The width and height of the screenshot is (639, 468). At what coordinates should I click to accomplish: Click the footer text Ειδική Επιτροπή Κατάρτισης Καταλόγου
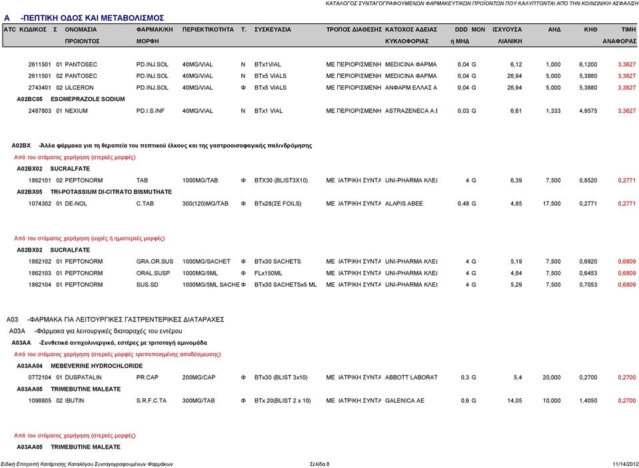87,464
